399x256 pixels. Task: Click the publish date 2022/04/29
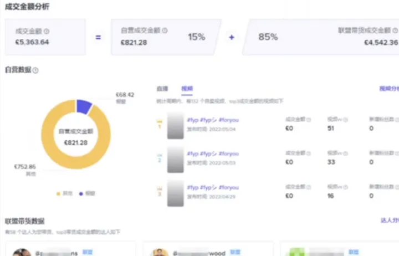[x=222, y=197]
